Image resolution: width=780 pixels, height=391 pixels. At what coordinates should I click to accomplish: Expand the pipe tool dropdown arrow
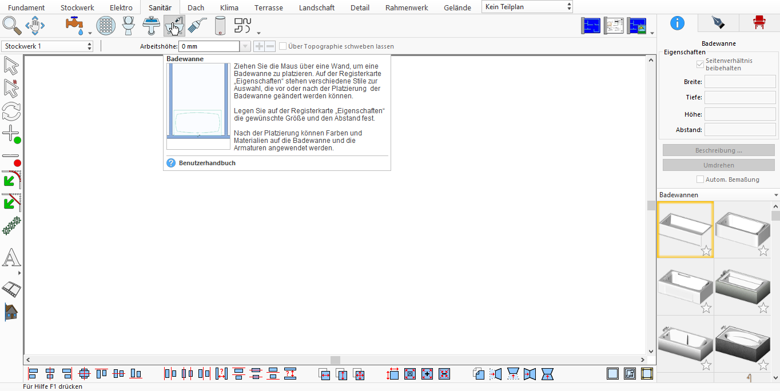[258, 33]
